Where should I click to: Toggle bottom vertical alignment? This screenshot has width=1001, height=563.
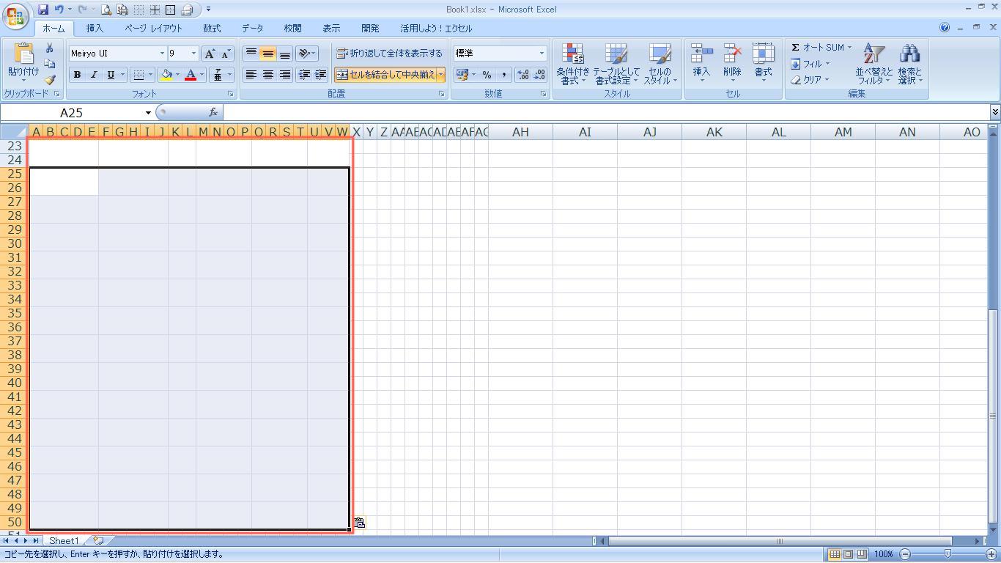pos(284,54)
